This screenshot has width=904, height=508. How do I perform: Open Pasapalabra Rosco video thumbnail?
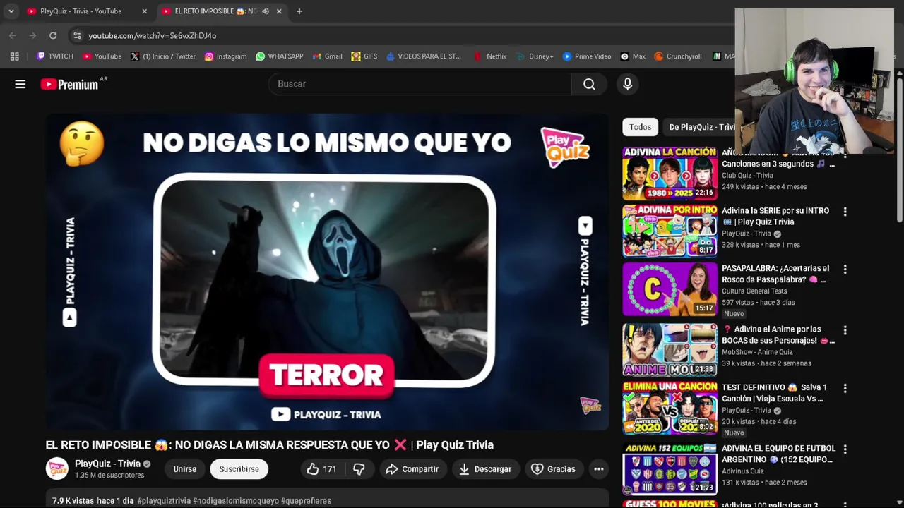tap(670, 289)
